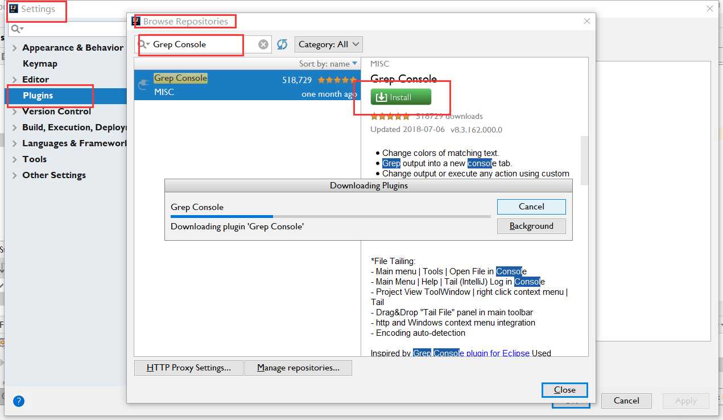Viewport: 723px width, 420px height.
Task: Cancel the plugin download
Action: (531, 207)
